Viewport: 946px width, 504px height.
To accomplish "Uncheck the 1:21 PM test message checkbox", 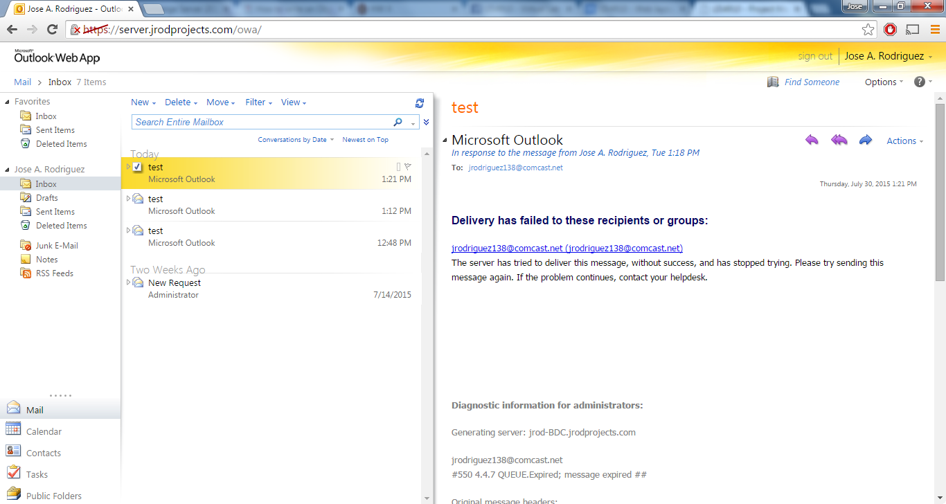I will click(x=137, y=167).
